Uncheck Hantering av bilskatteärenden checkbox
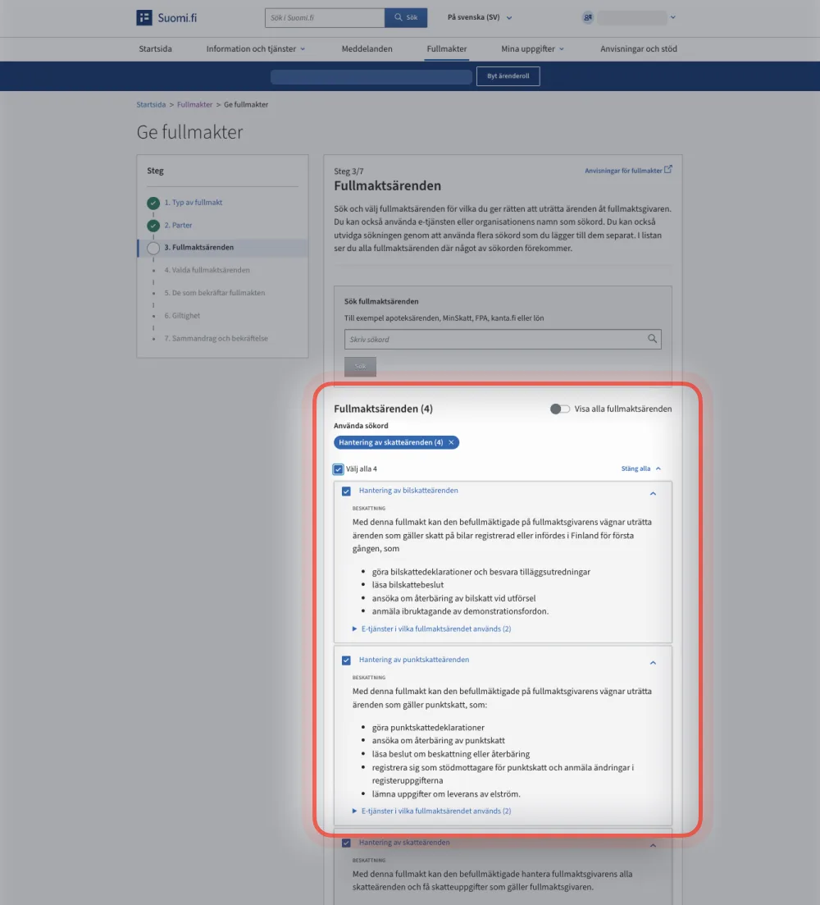This screenshot has width=820, height=905. tap(346, 491)
